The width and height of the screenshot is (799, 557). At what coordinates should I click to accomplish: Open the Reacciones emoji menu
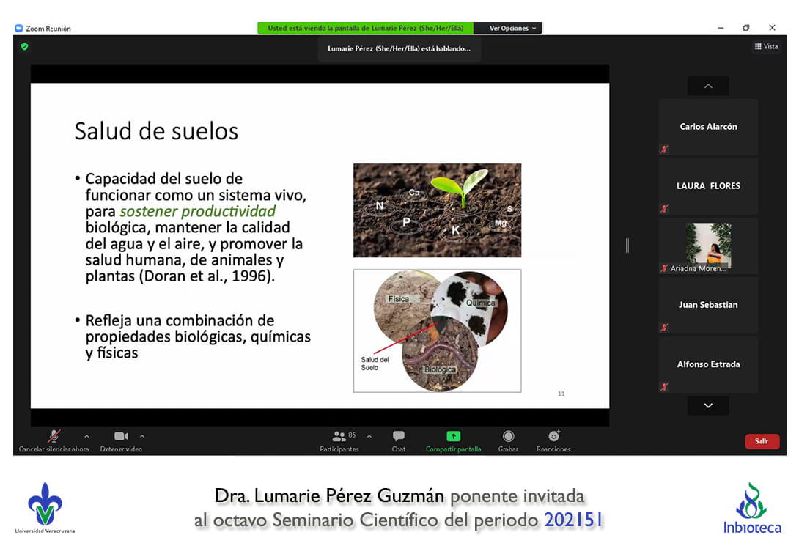click(x=553, y=436)
